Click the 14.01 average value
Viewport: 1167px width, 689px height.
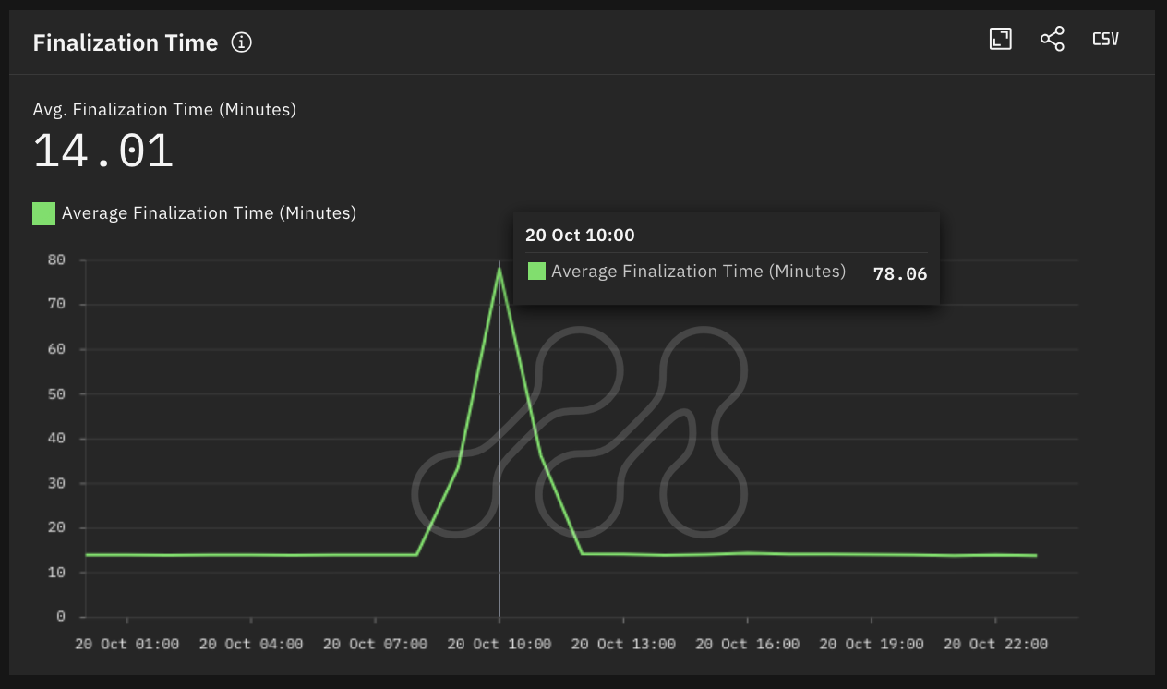pyautogui.click(x=103, y=151)
